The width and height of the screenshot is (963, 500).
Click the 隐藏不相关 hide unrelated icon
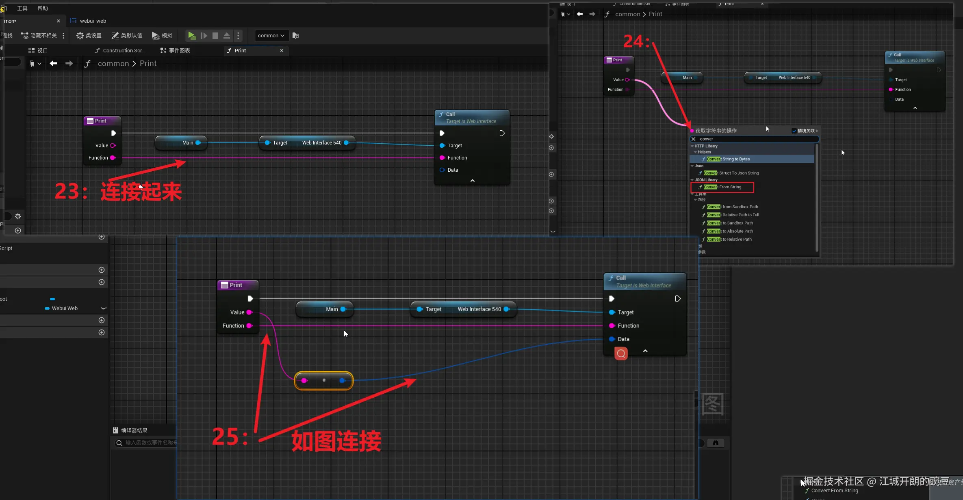(25, 36)
